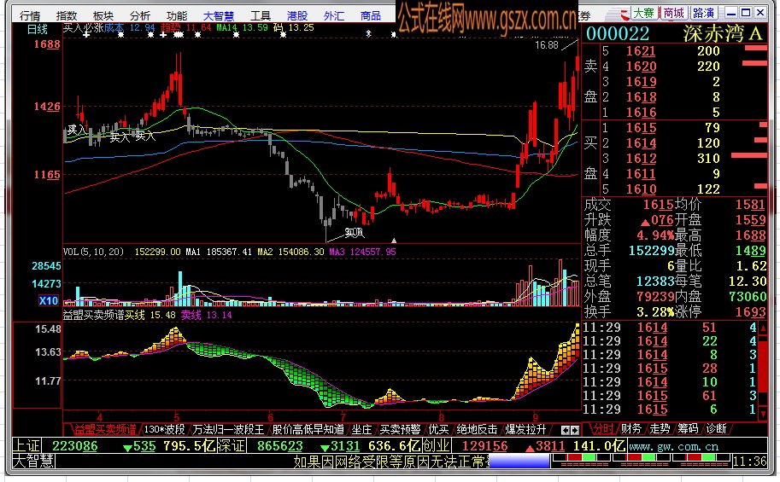Switch to 优买 indicator tab
This screenshot has width=780, height=482.
(x=438, y=429)
